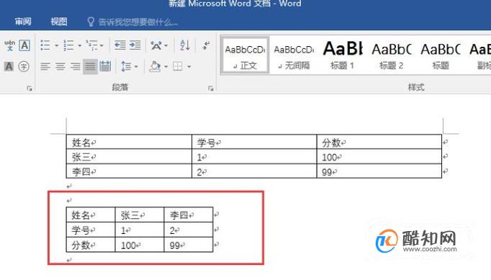Image resolution: width=491 pixels, height=280 pixels.
Task: Expand line spacing dropdown arrow
Action: coord(136,66)
